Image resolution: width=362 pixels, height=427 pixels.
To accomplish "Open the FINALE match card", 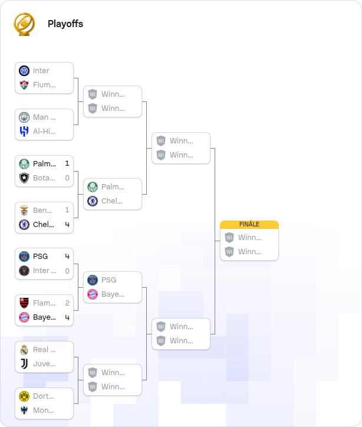I will (x=249, y=241).
